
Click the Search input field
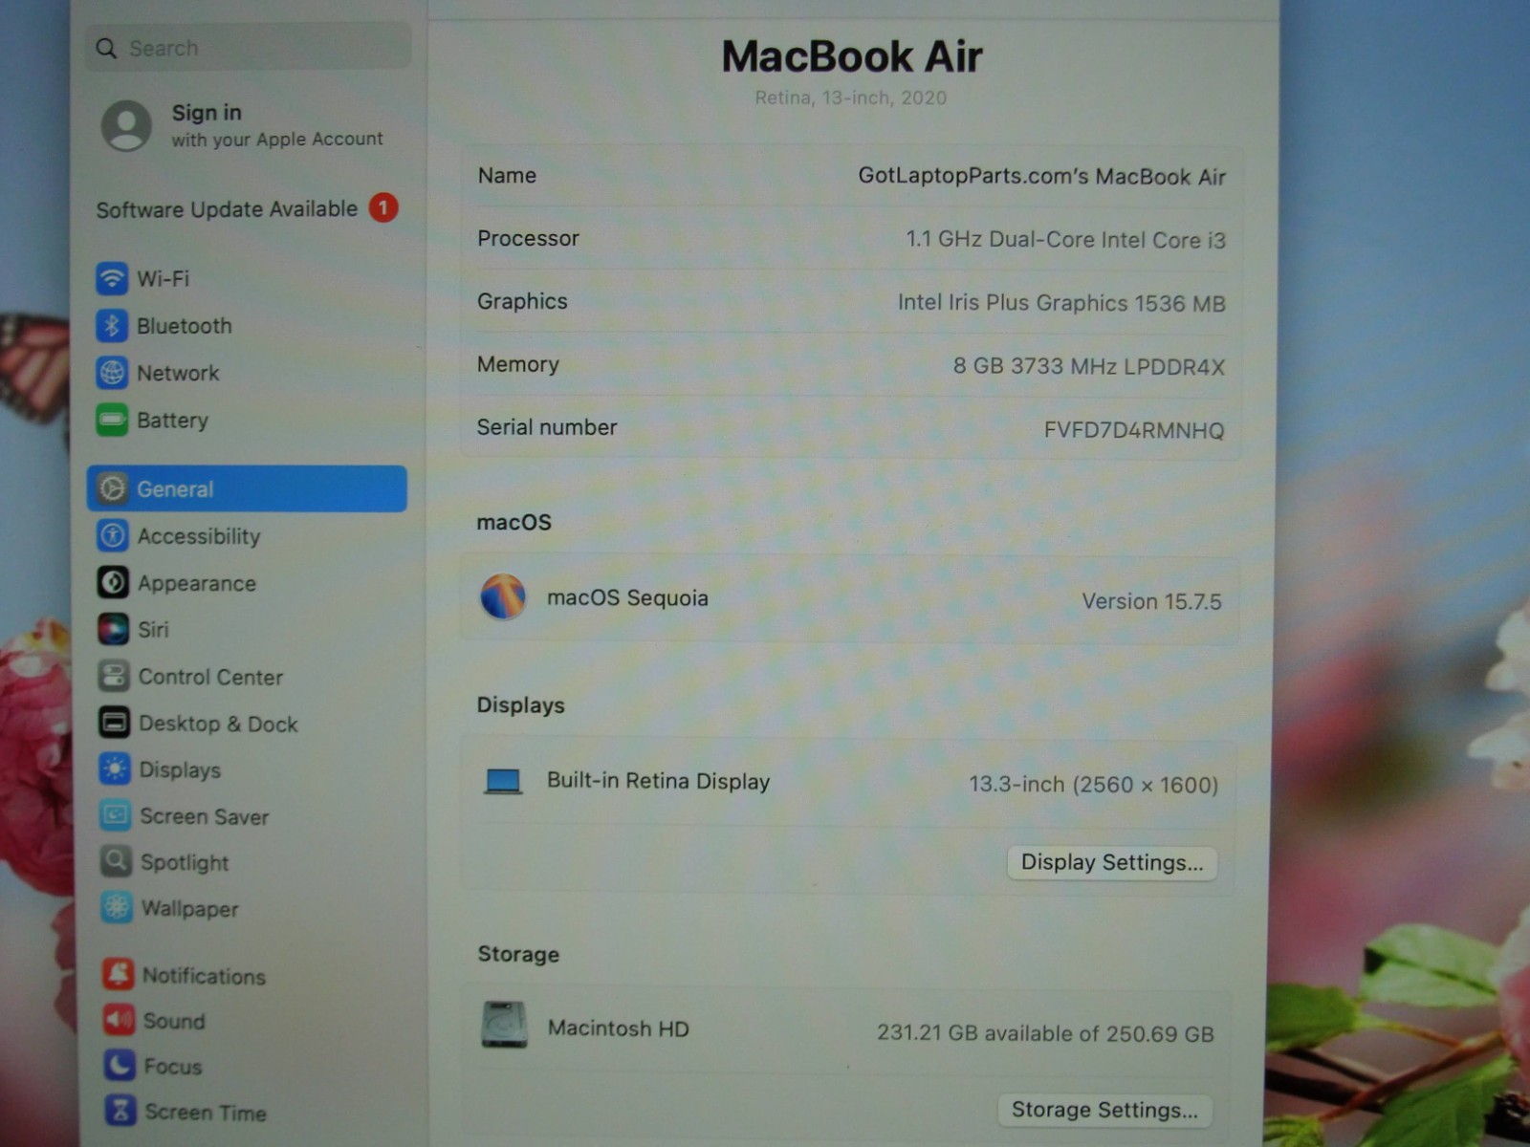click(x=249, y=47)
